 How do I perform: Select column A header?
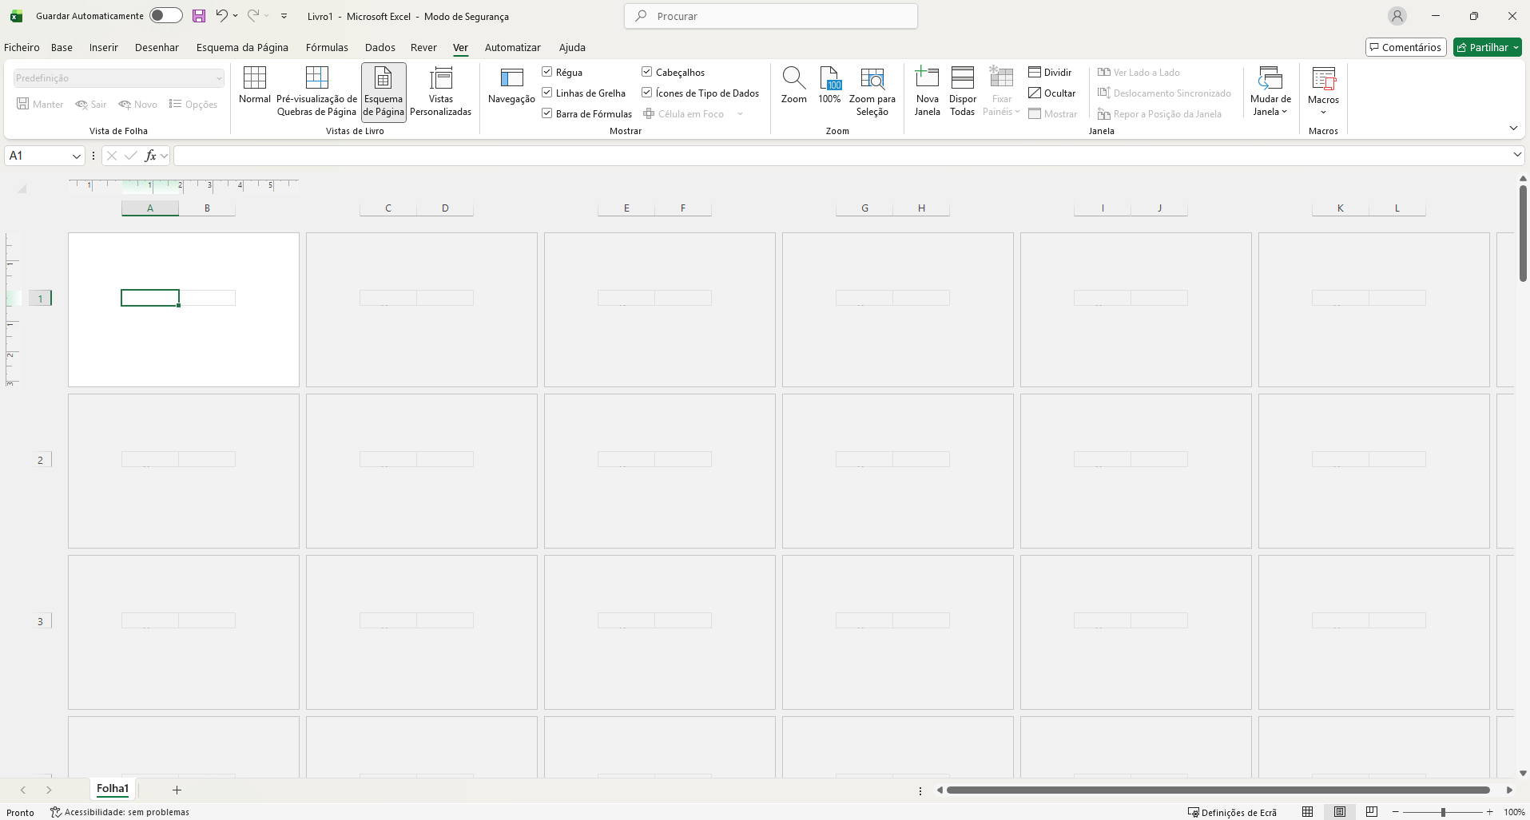150,208
